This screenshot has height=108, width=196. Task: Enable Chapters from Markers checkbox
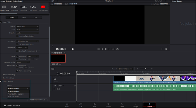pyautogui.click(x=17, y=51)
